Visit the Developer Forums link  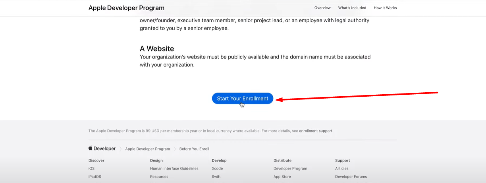pyautogui.click(x=351, y=177)
